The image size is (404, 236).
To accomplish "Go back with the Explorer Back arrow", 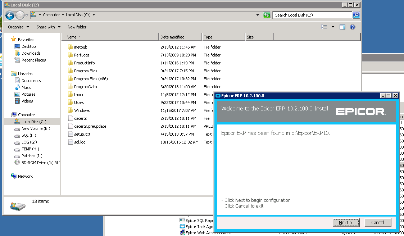I will (x=10, y=15).
